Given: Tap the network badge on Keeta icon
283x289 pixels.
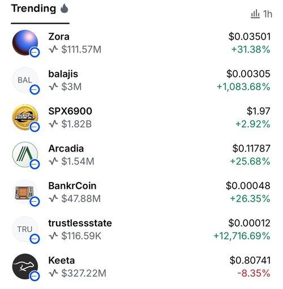Looking at the screenshot, I should click(x=35, y=276).
